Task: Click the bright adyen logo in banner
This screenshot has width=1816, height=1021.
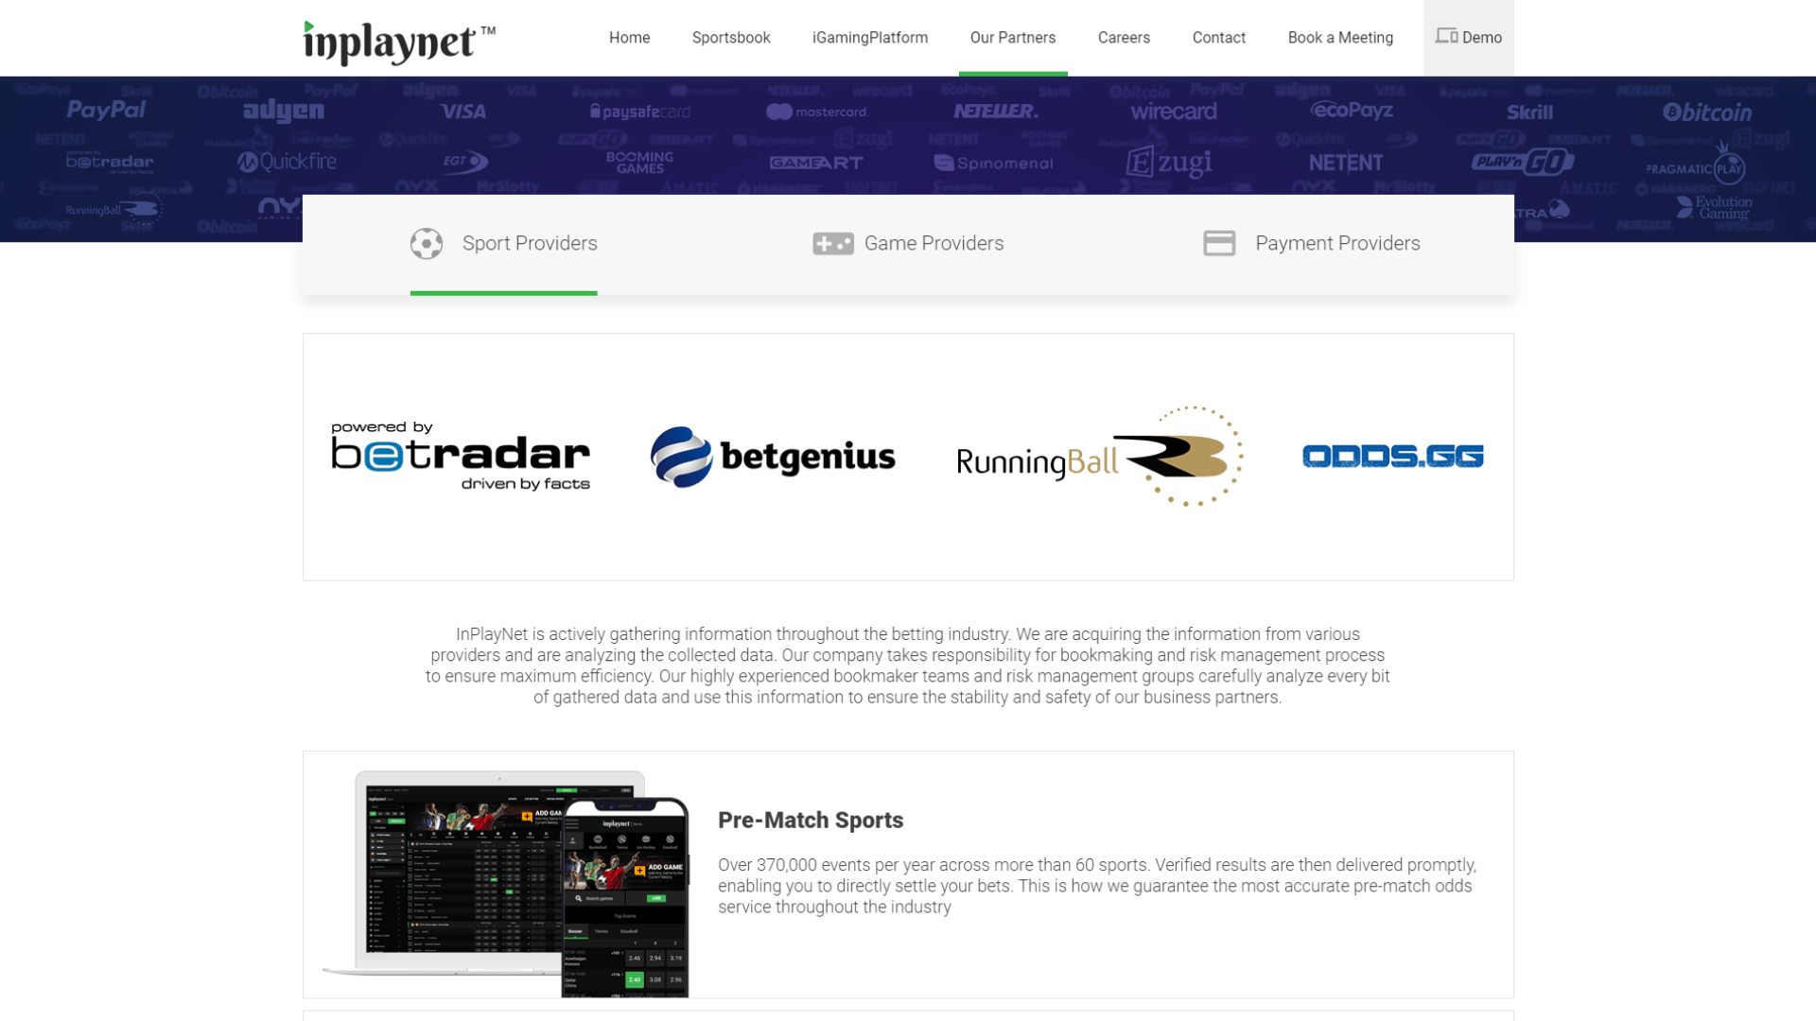Action: click(284, 112)
